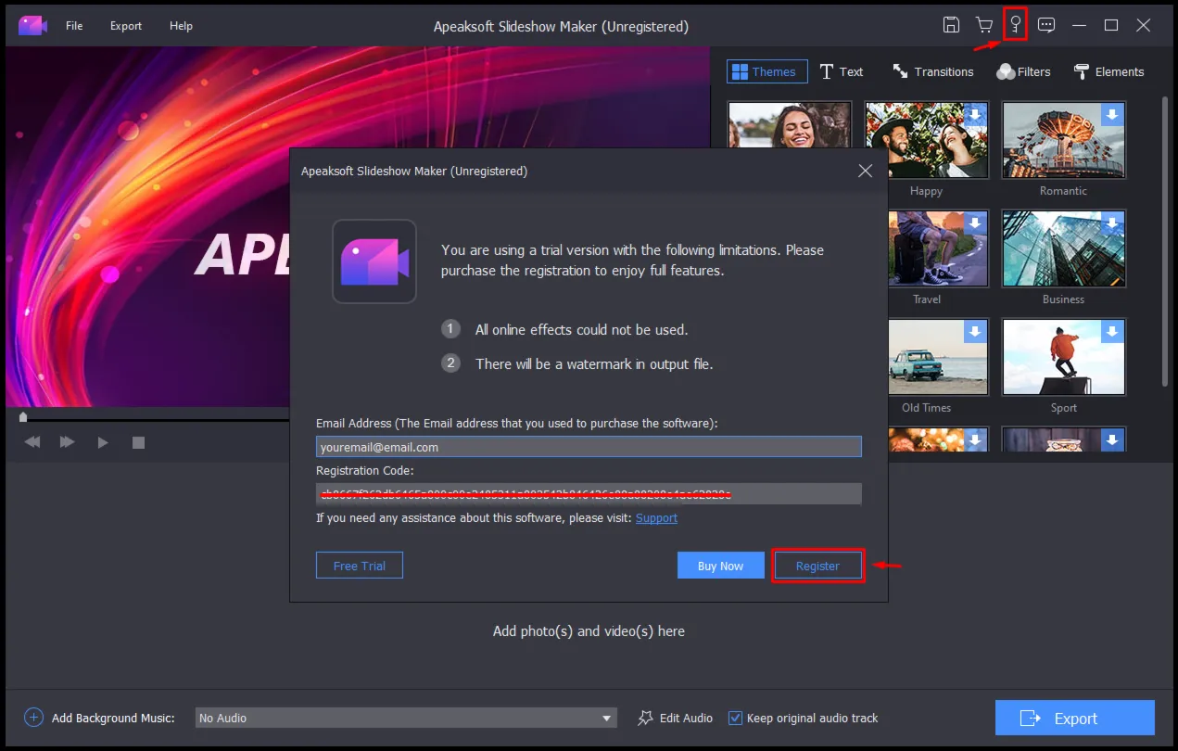Click the plus icon to add background music

[x=34, y=718]
